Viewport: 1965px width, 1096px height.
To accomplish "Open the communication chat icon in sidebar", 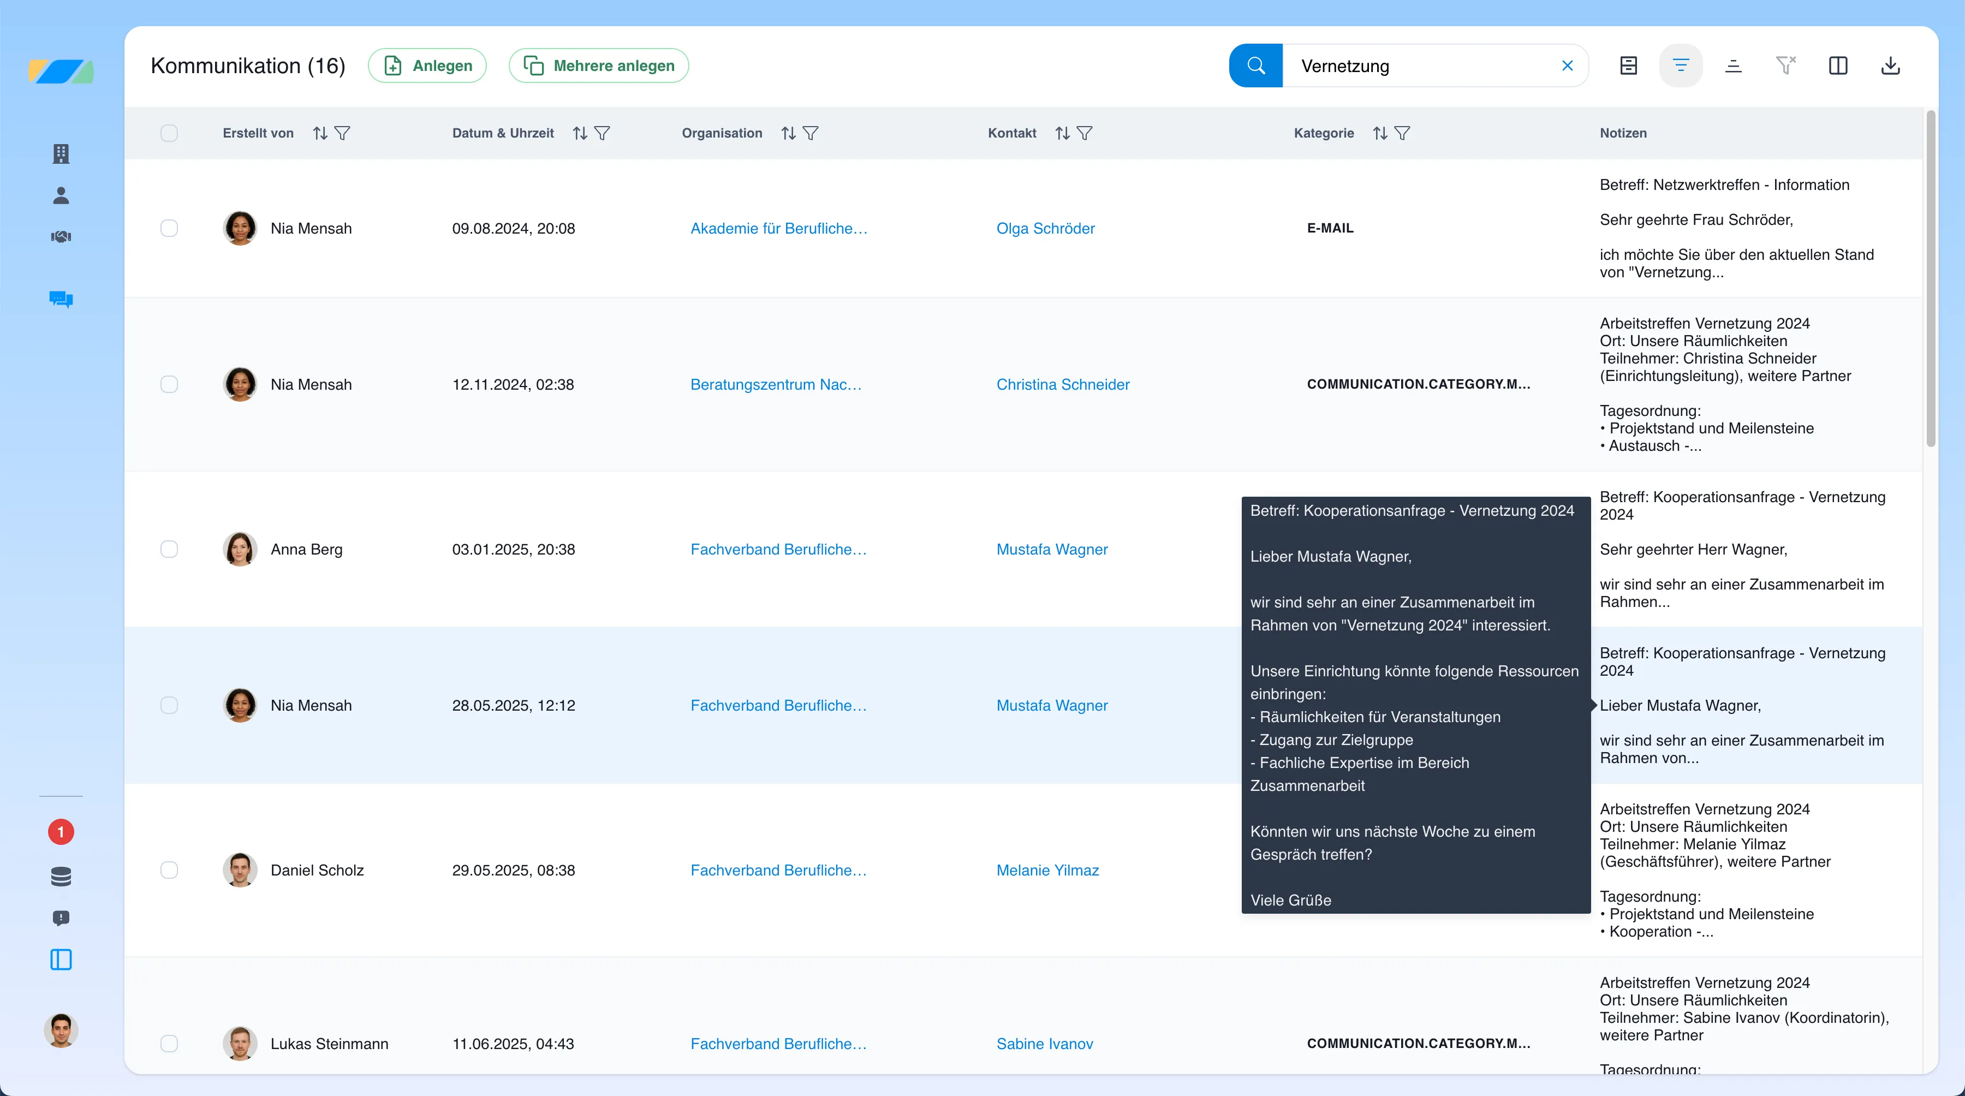I will pyautogui.click(x=61, y=299).
